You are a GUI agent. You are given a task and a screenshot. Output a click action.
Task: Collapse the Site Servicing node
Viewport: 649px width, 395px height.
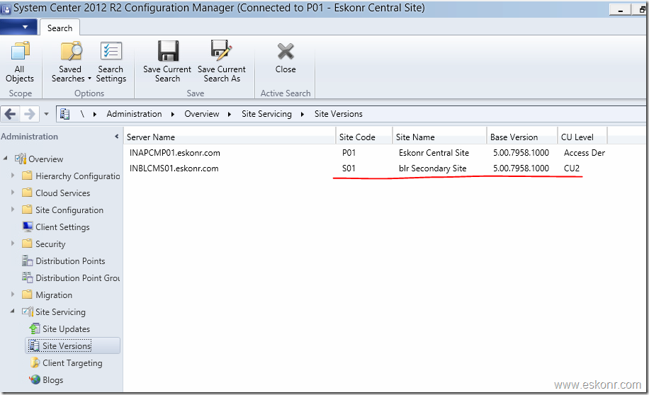[x=13, y=311]
